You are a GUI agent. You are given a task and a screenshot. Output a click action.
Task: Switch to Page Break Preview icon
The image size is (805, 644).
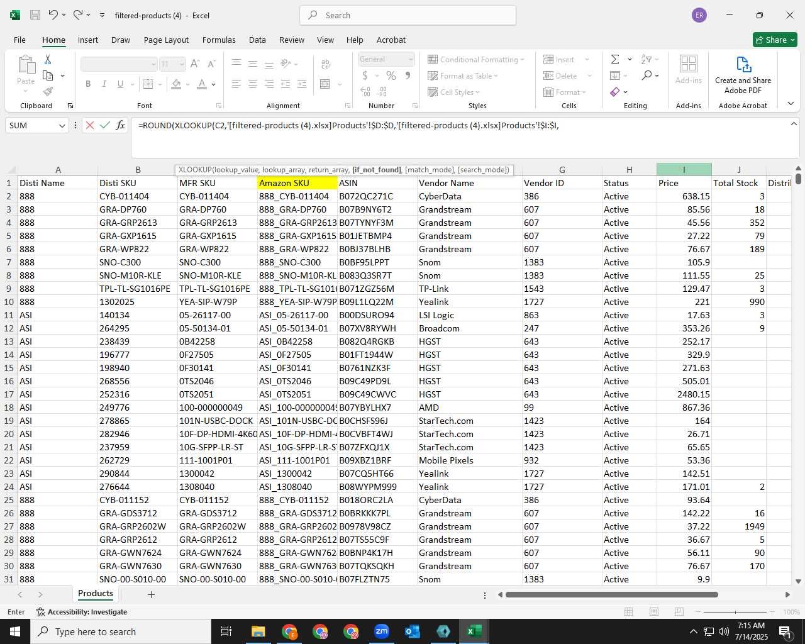coord(679,612)
